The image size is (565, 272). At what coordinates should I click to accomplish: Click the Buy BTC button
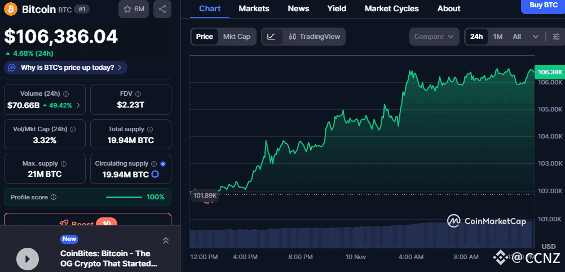pyautogui.click(x=543, y=6)
